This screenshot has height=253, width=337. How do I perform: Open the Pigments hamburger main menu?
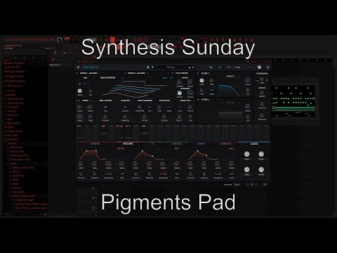(x=79, y=67)
